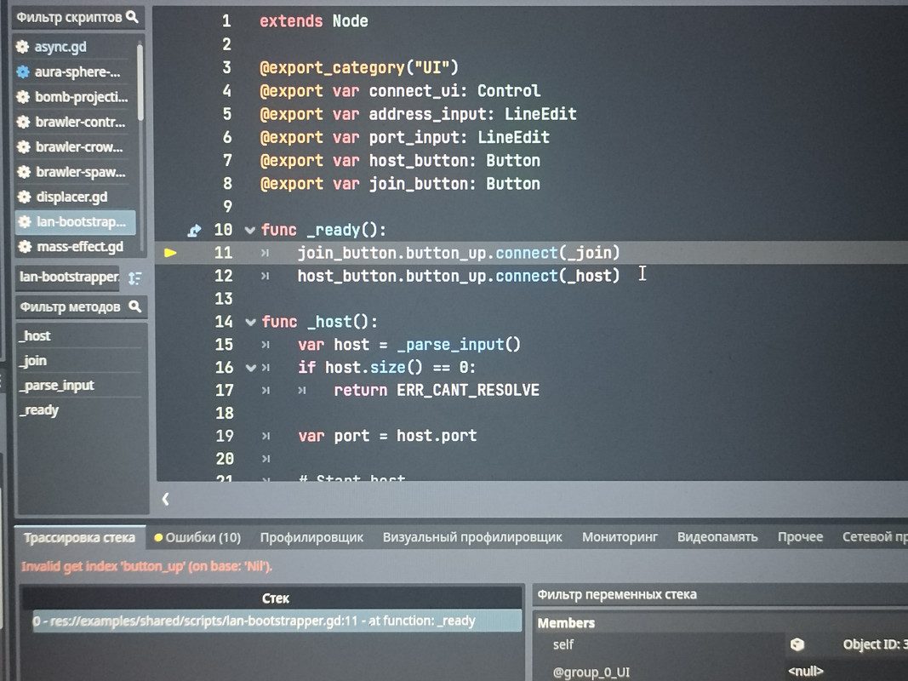
Task: Select the self member row
Action: pyautogui.click(x=720, y=644)
